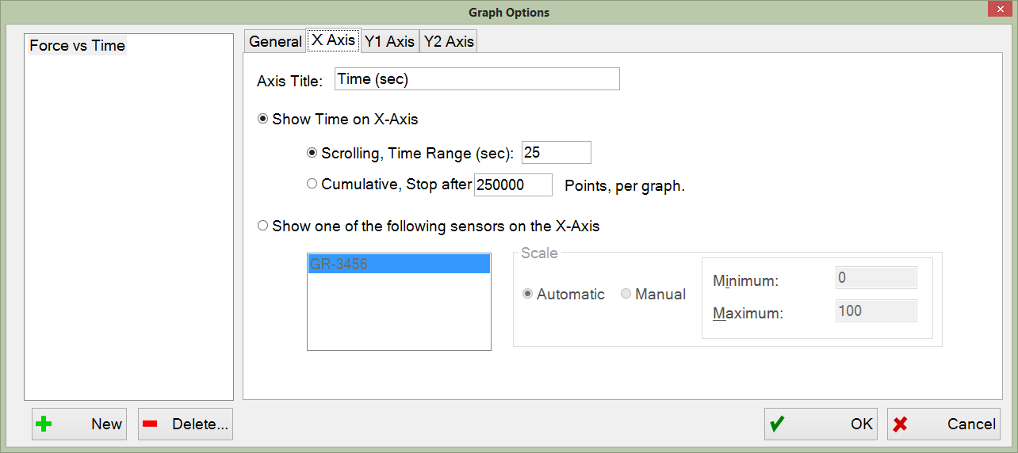The height and width of the screenshot is (453, 1018).
Task: Open the Y1 Axis tab
Action: pyautogui.click(x=389, y=41)
